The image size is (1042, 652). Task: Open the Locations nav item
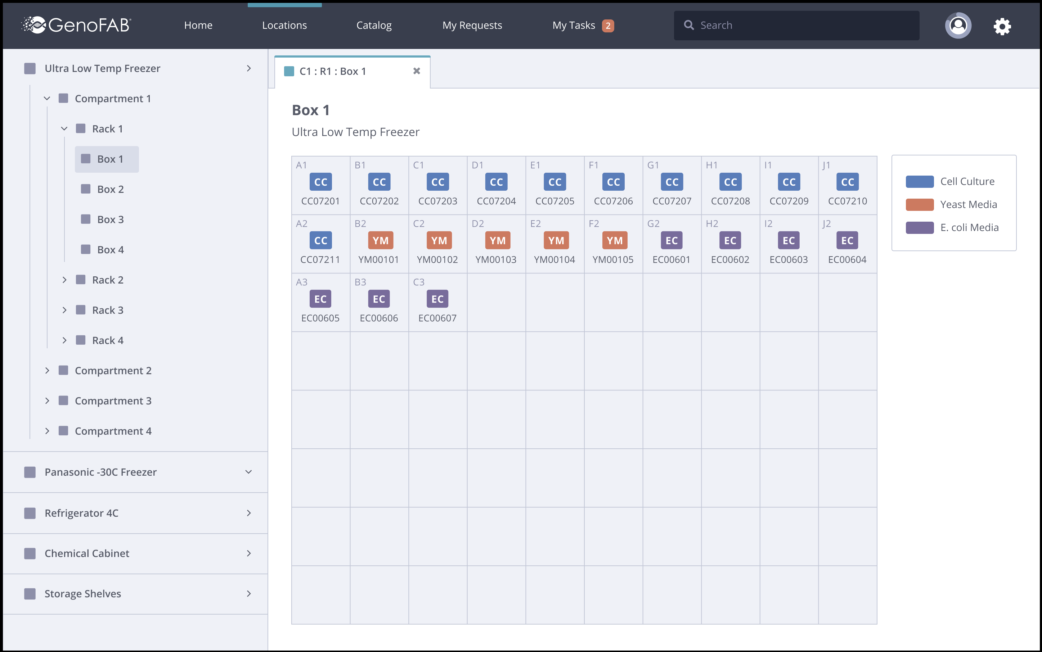[284, 25]
